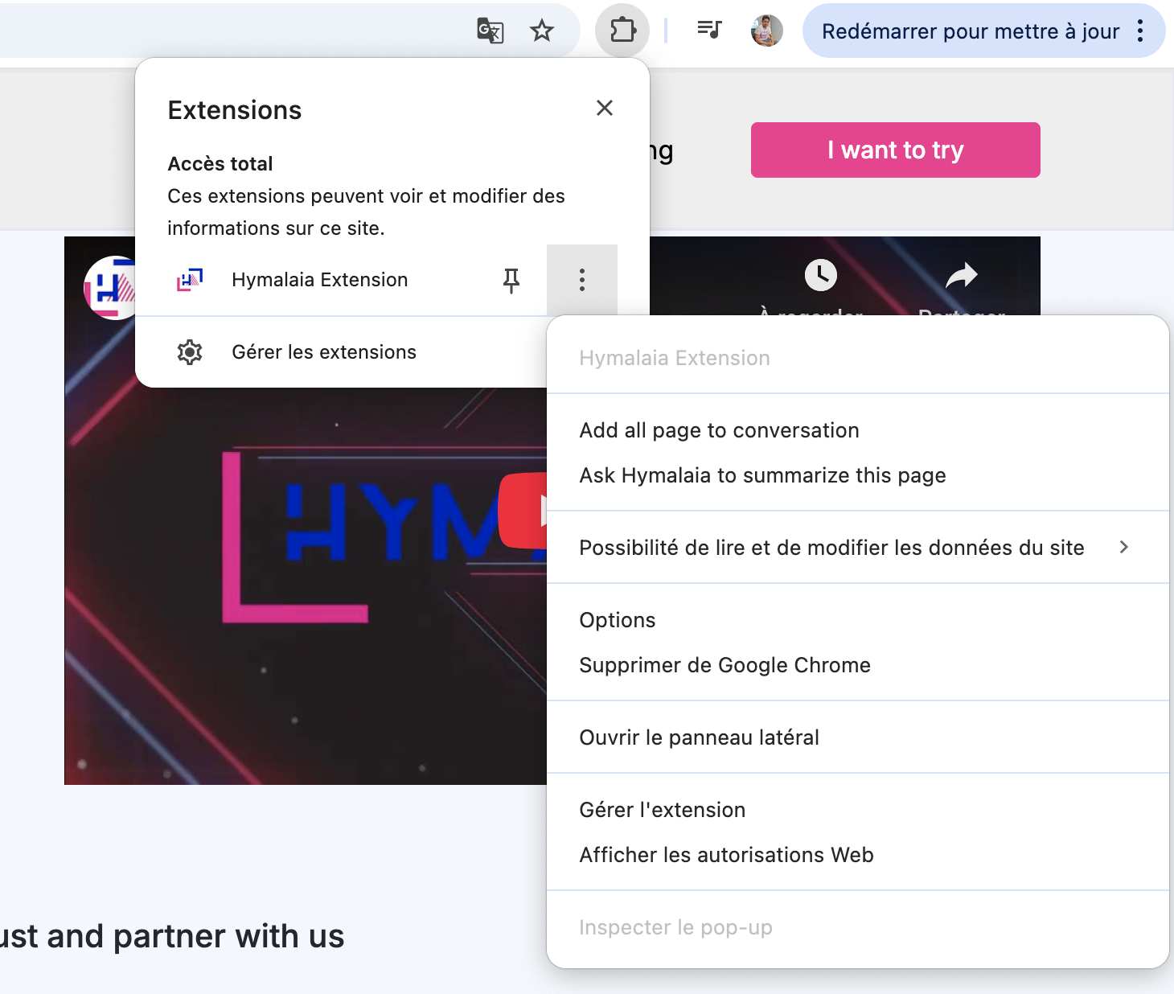Image resolution: width=1174 pixels, height=994 pixels.
Task: Pin the Hymalaia Extension to toolbar
Action: click(x=511, y=281)
